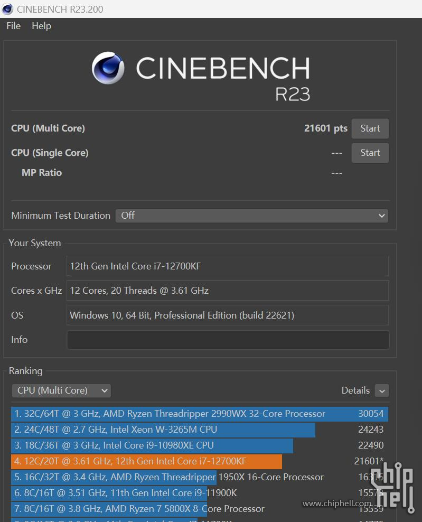Start the CPU Single Core test
422x522 pixels.
(370, 153)
